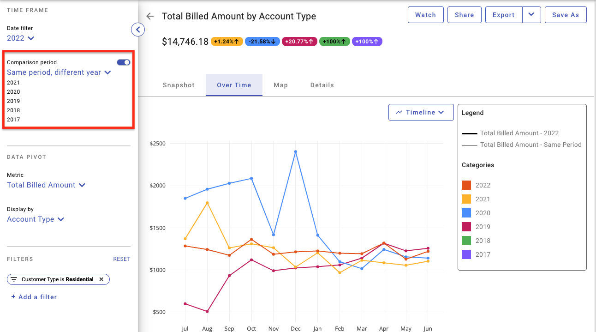Click the Watch button
The height and width of the screenshot is (332, 596).
pyautogui.click(x=425, y=15)
